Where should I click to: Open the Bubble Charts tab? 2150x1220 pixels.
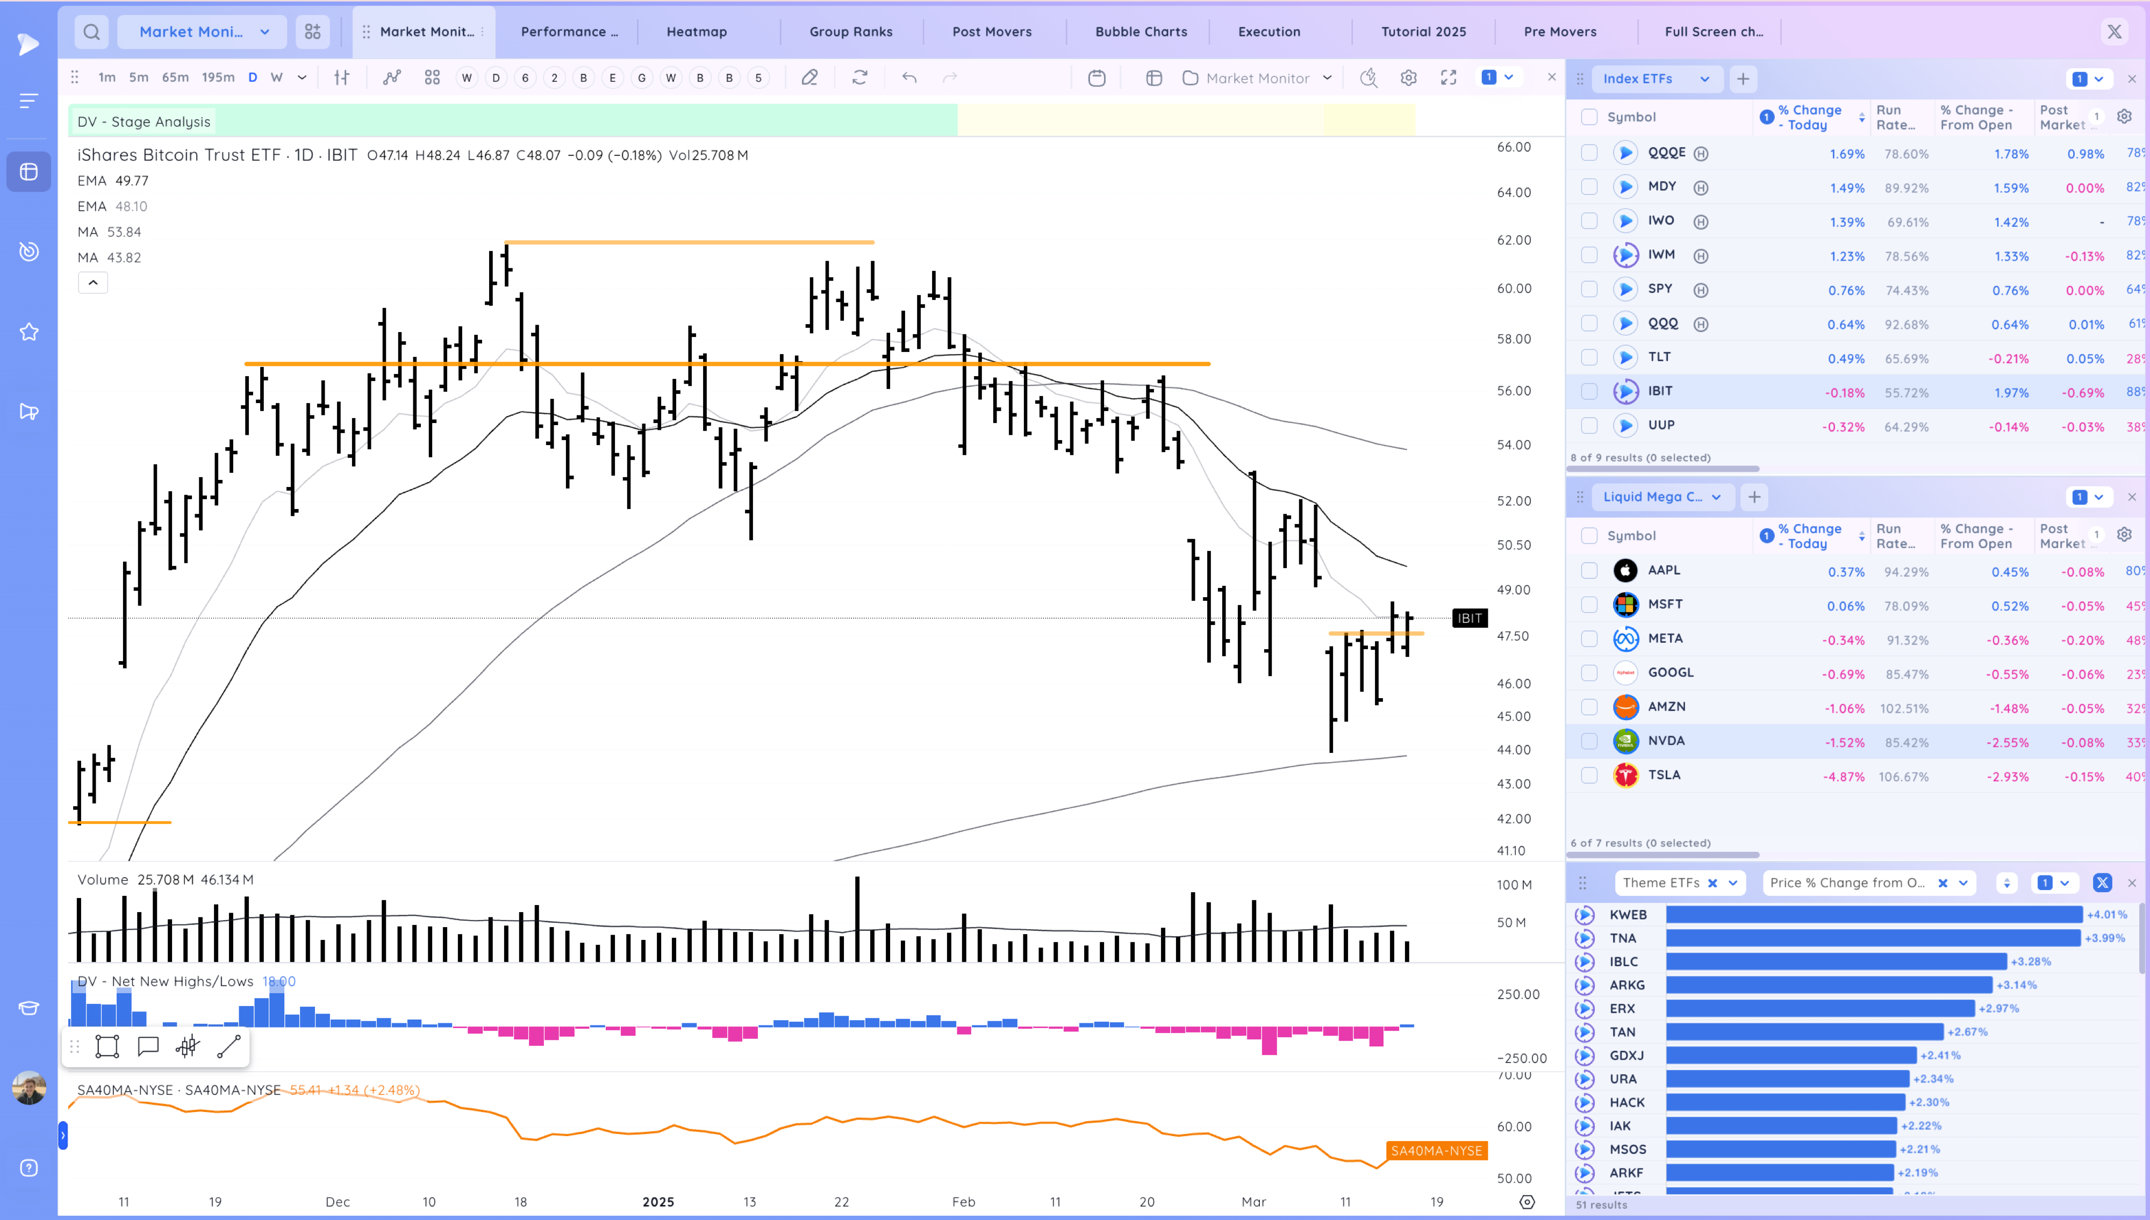pyautogui.click(x=1141, y=32)
